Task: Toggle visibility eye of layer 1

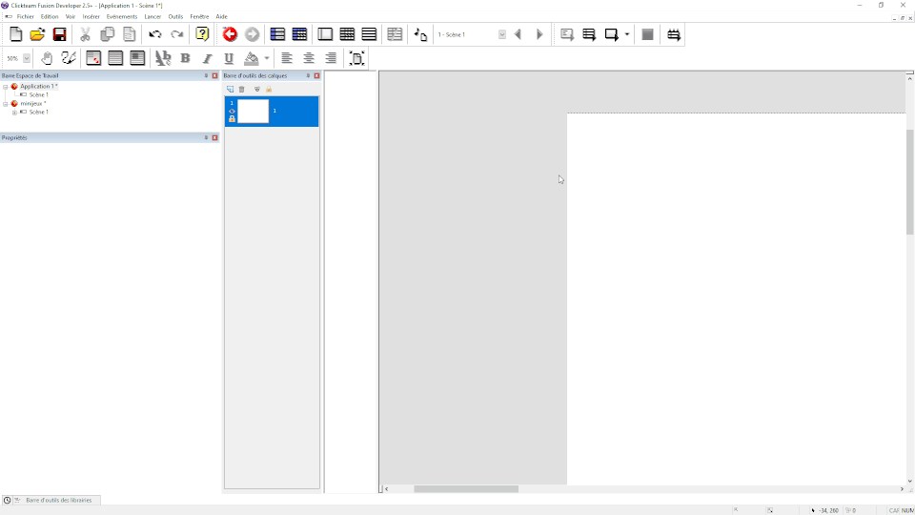Action: coord(232,111)
